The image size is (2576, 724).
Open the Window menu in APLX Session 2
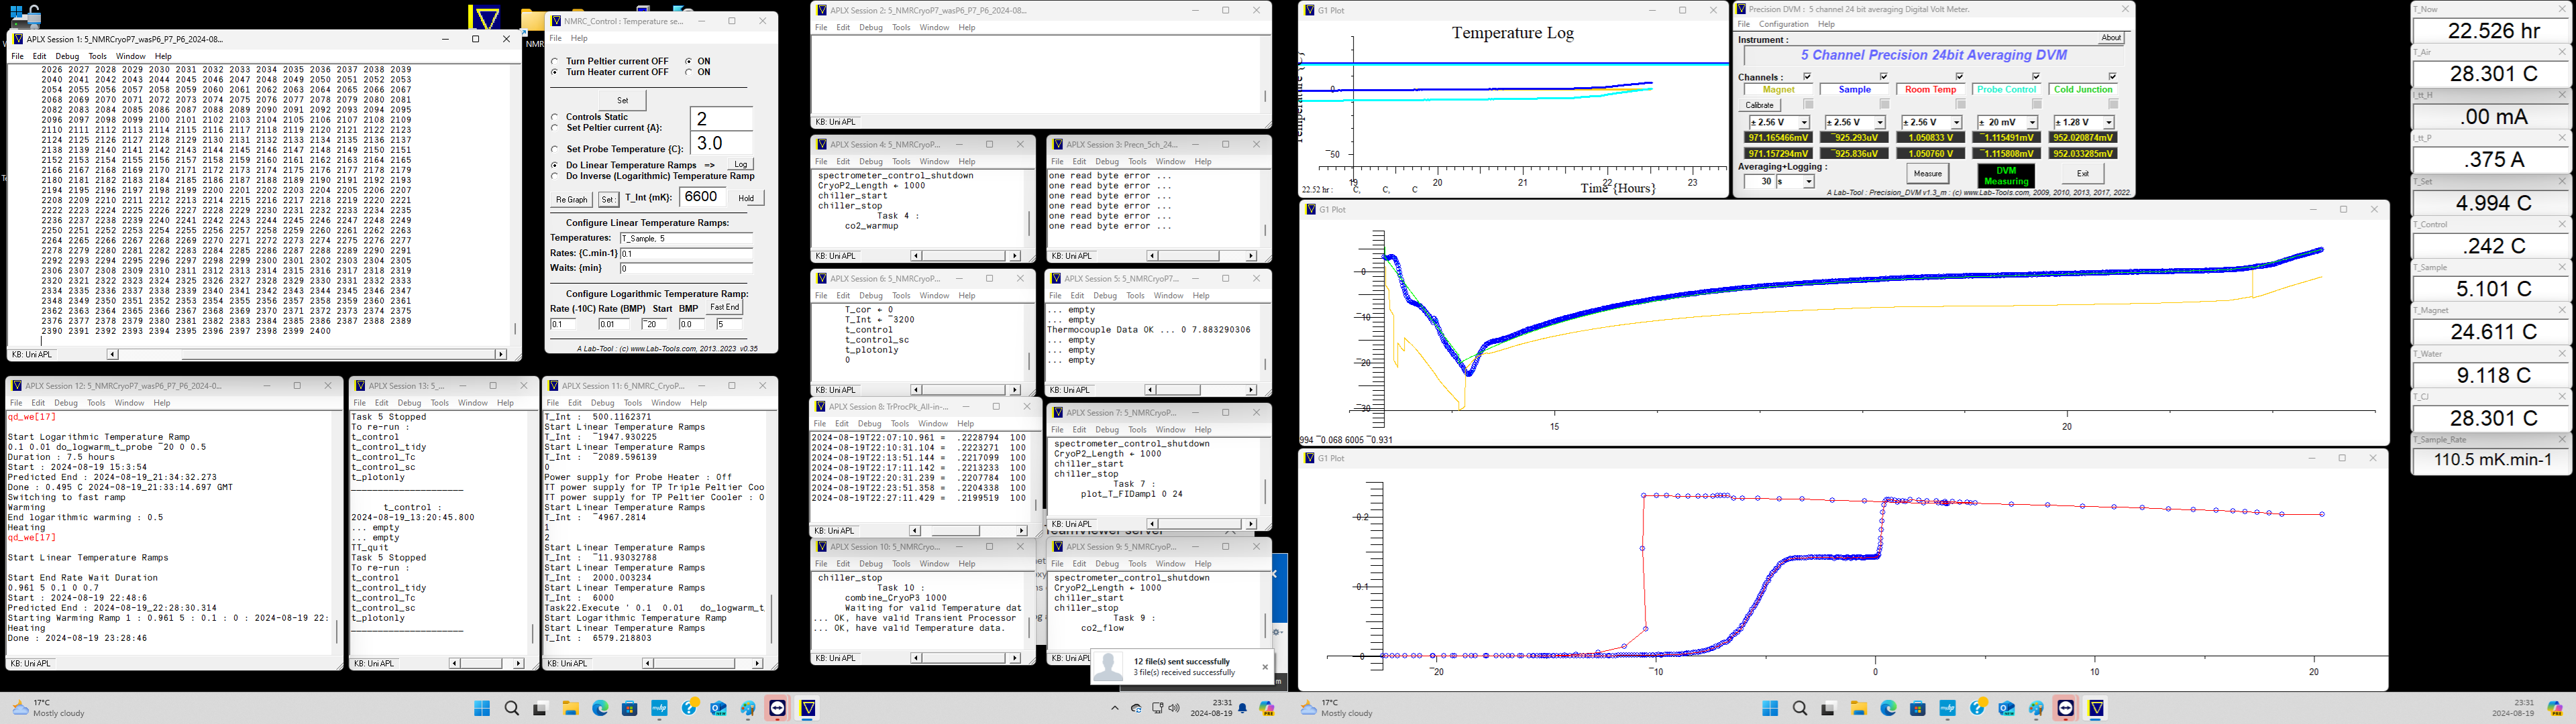coord(934,27)
